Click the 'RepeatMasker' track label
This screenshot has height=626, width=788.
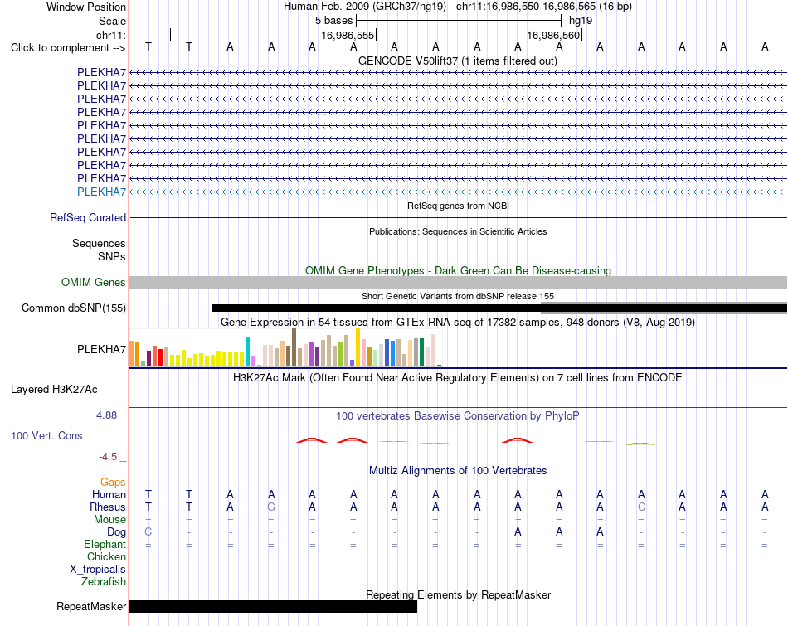(91, 606)
